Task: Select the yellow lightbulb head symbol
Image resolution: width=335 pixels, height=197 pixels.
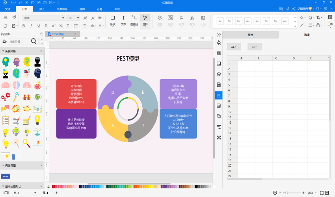Action: point(6,61)
